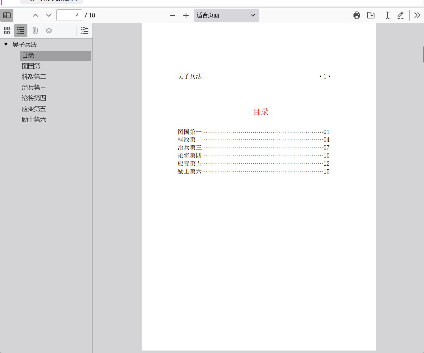Zoom in with the plus button
The image size is (424, 353).
coord(186,15)
